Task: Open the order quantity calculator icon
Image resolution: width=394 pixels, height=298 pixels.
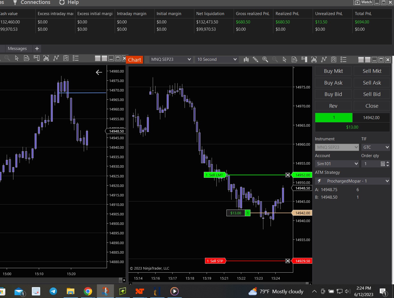Action: pyautogui.click(x=383, y=164)
